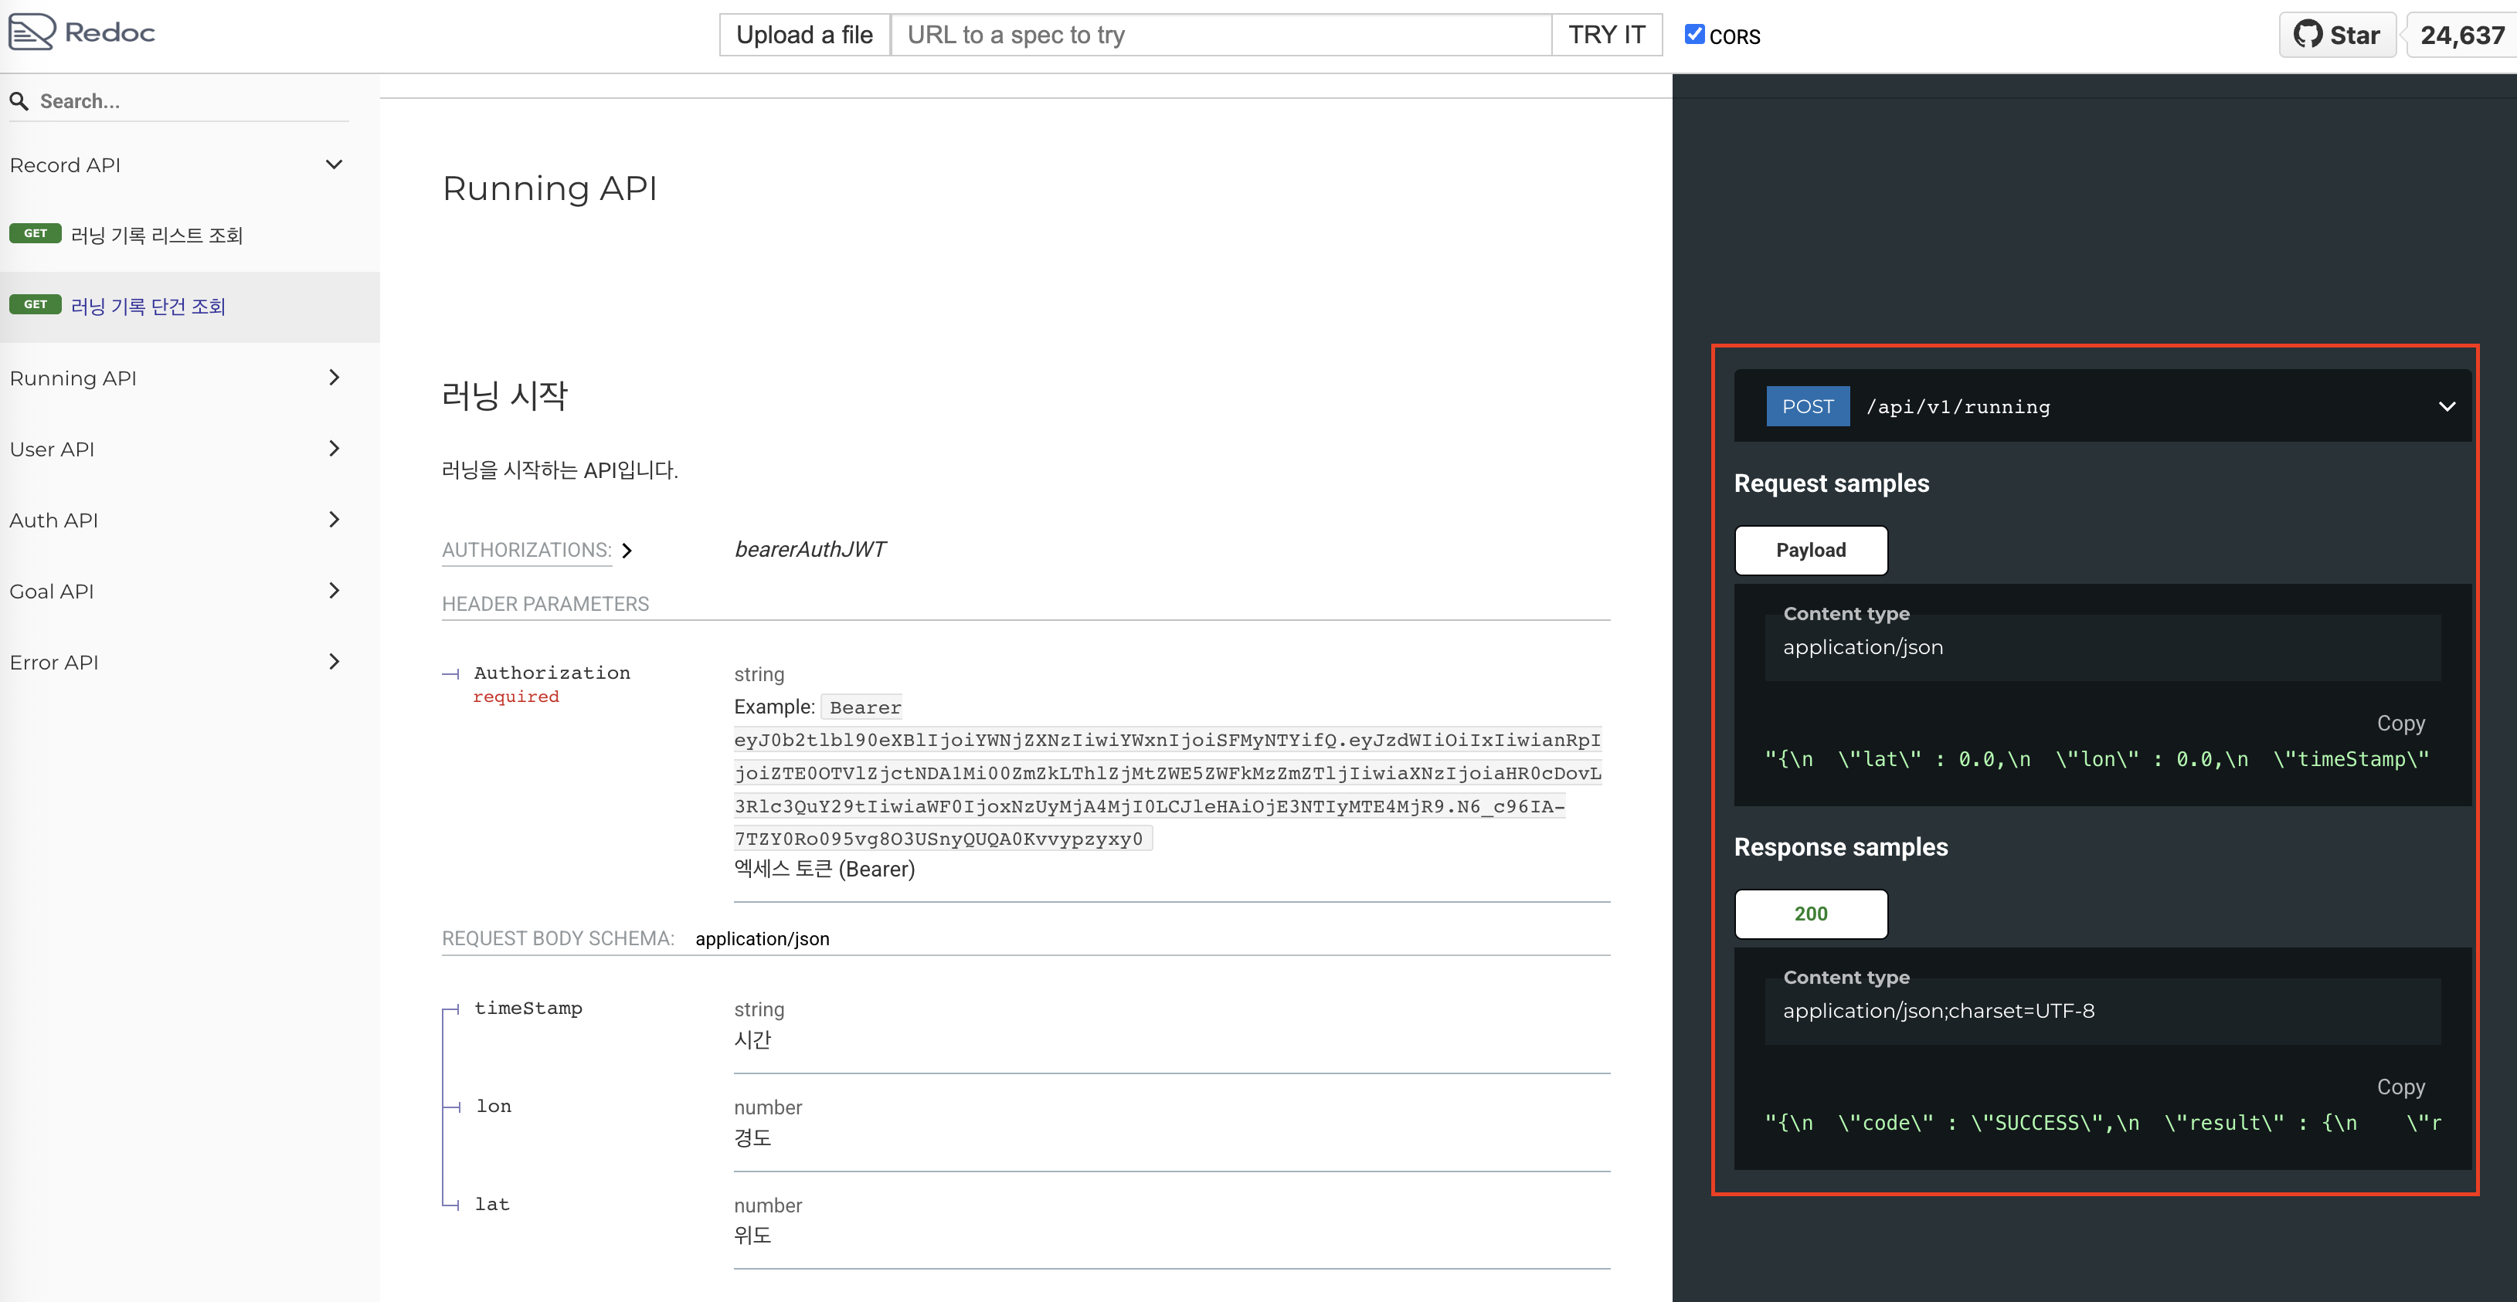The width and height of the screenshot is (2517, 1302).
Task: Select the Payload request sample tab
Action: 1811,550
